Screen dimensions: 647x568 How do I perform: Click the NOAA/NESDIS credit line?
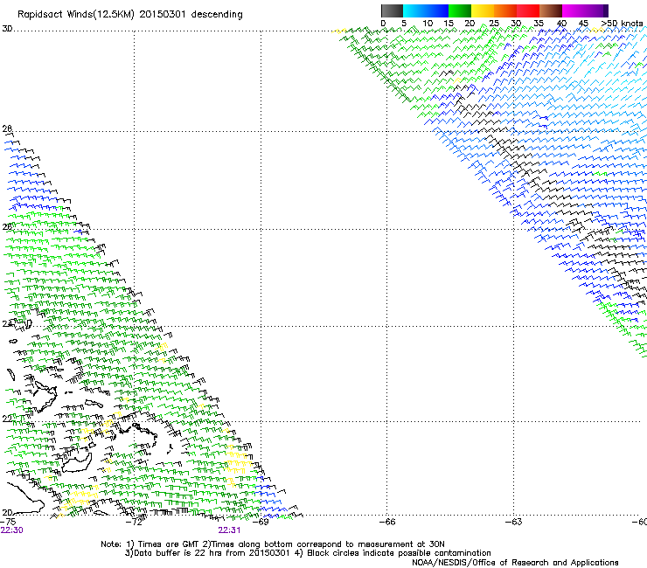pyautogui.click(x=515, y=563)
